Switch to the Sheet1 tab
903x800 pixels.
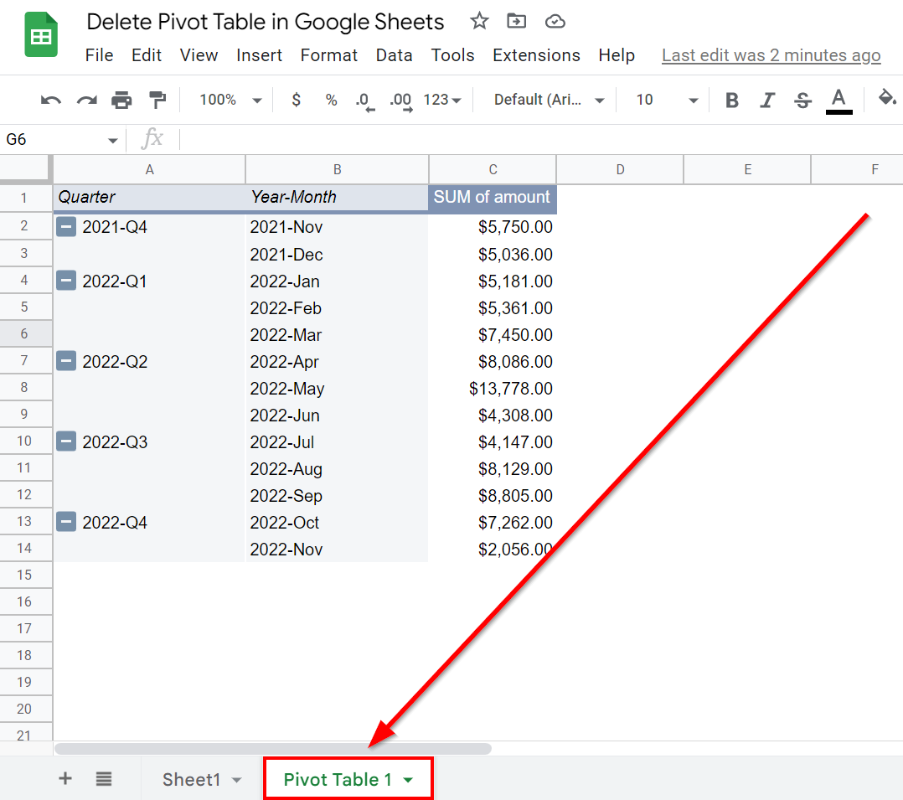click(x=191, y=779)
